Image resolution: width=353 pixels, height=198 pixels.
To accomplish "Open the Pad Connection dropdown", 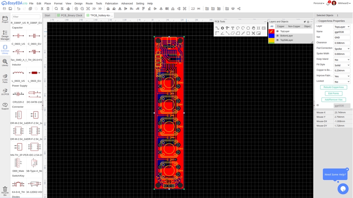I will (x=342, y=48).
